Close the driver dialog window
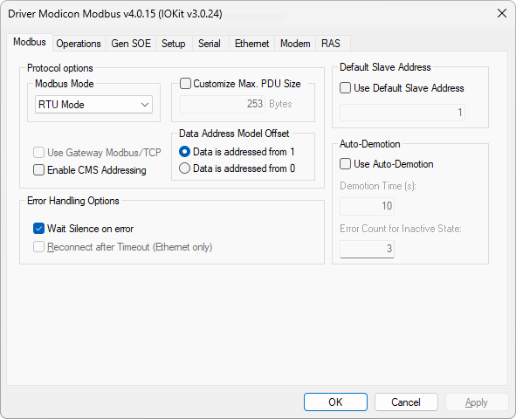The height and width of the screenshot is (419, 516). [x=502, y=13]
